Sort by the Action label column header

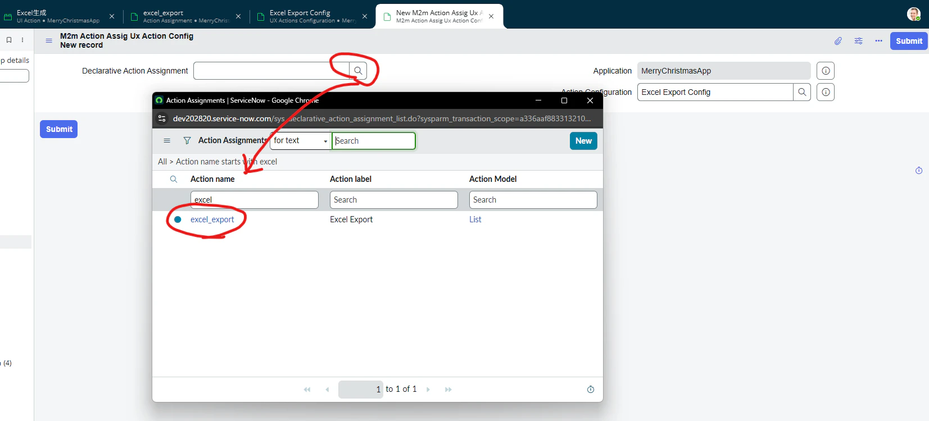351,179
